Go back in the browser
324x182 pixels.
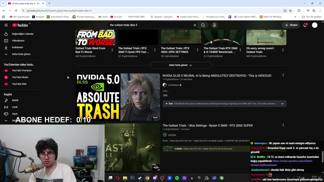tap(4, 11)
